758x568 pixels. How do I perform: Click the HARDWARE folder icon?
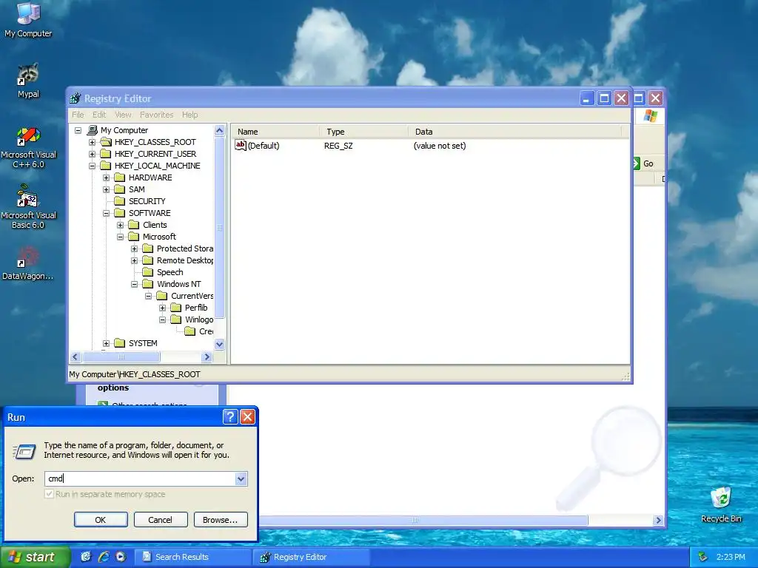click(119, 177)
